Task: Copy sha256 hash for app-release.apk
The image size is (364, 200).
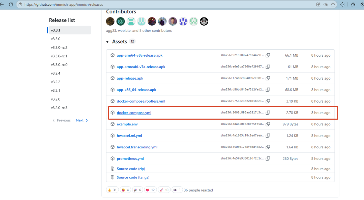Action: coord(268,78)
